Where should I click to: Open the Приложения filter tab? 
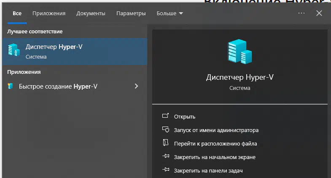point(49,13)
